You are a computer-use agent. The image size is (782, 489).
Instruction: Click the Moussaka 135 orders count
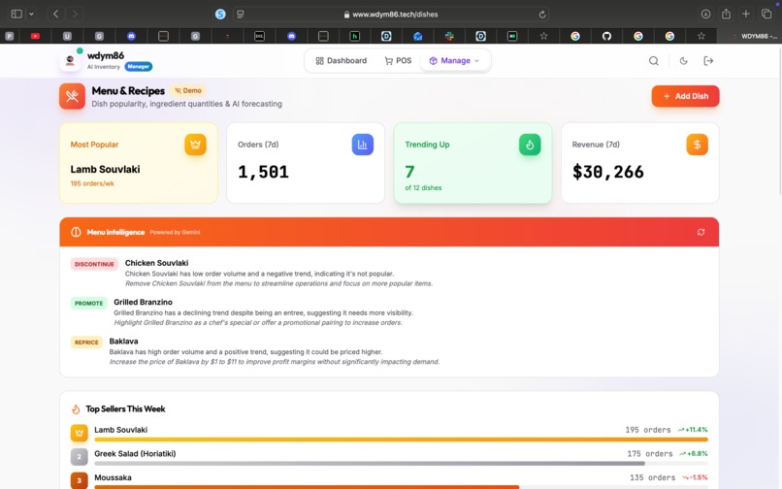[x=652, y=477]
